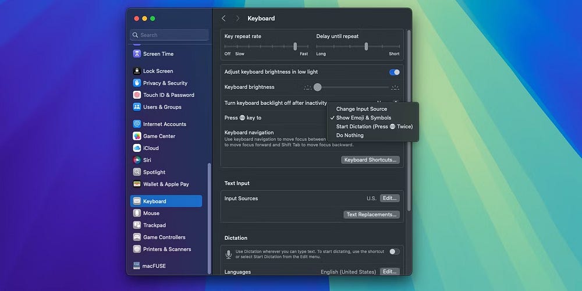The width and height of the screenshot is (582, 291).
Task: Adjust the Delay until repeat slider
Action: point(366,47)
